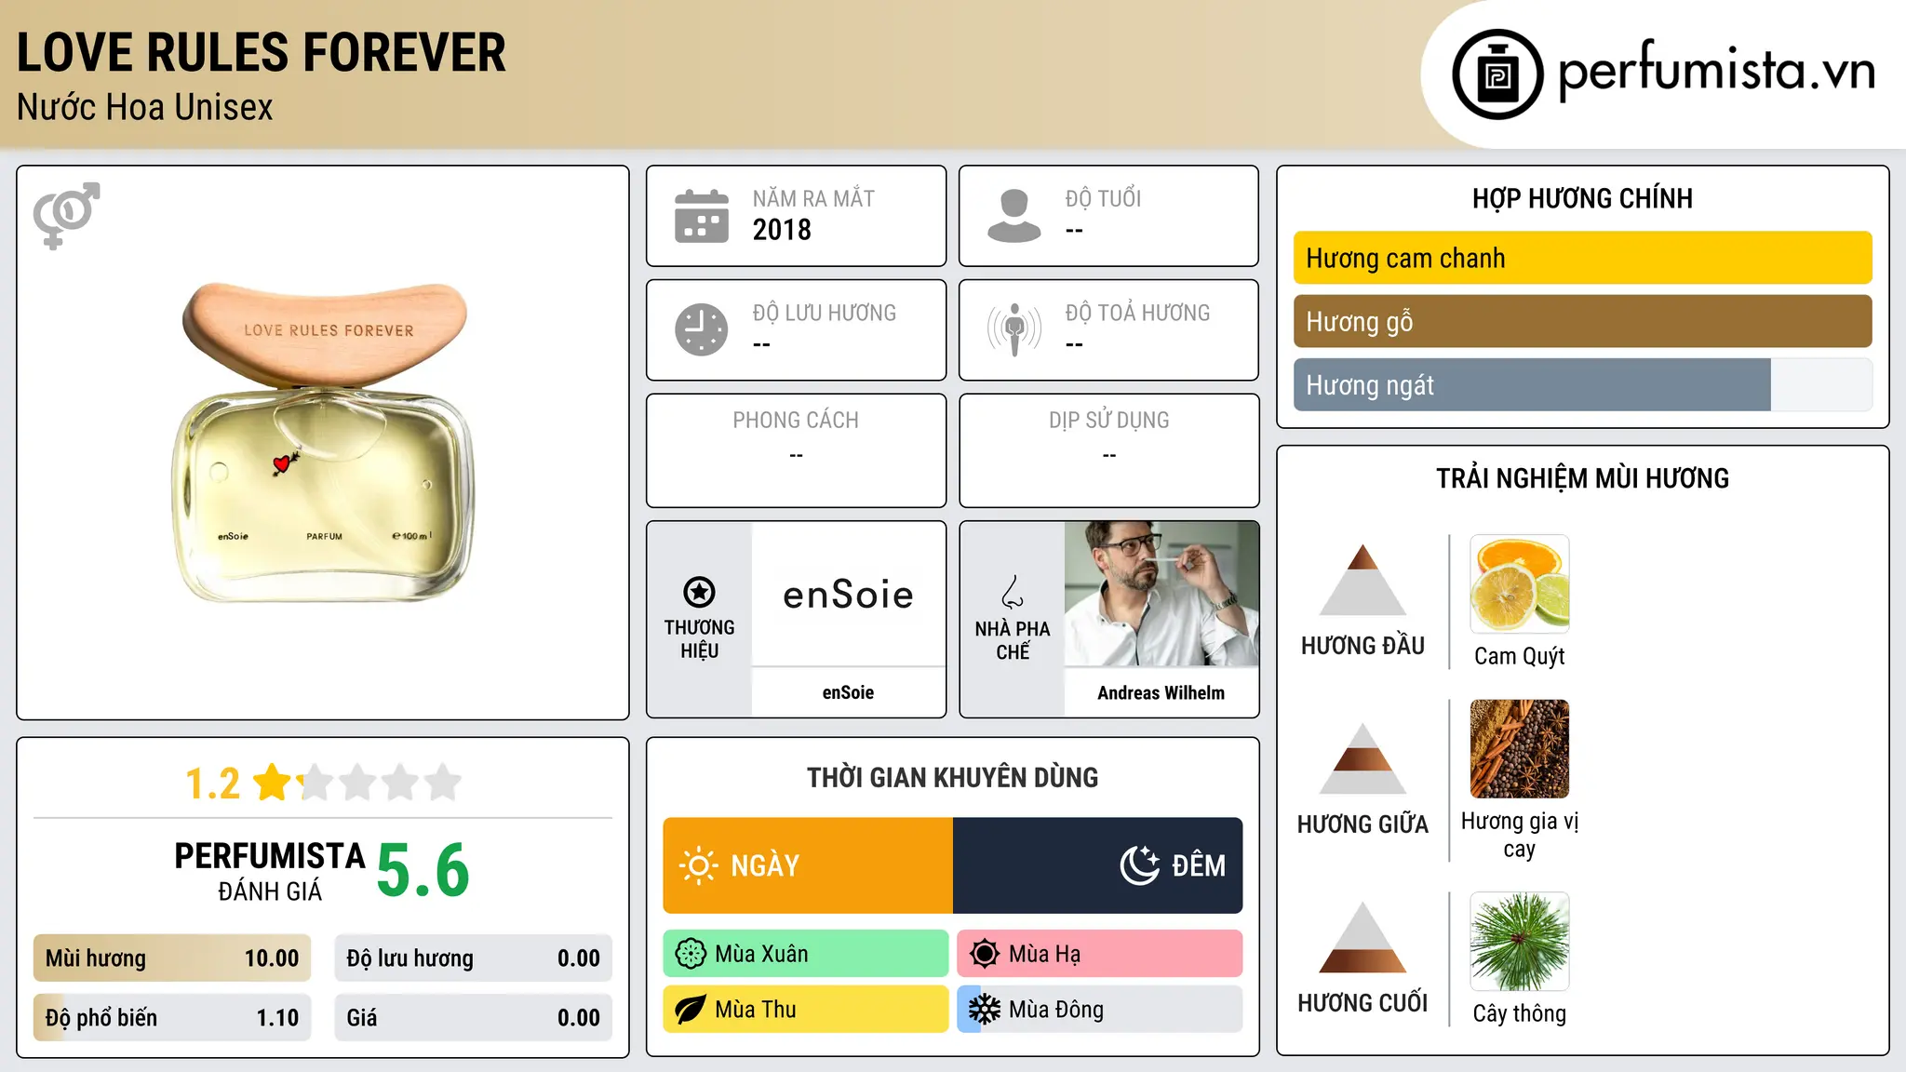Click the calendar icon beside Năm ra mắt
The width and height of the screenshot is (1906, 1072).
702,216
